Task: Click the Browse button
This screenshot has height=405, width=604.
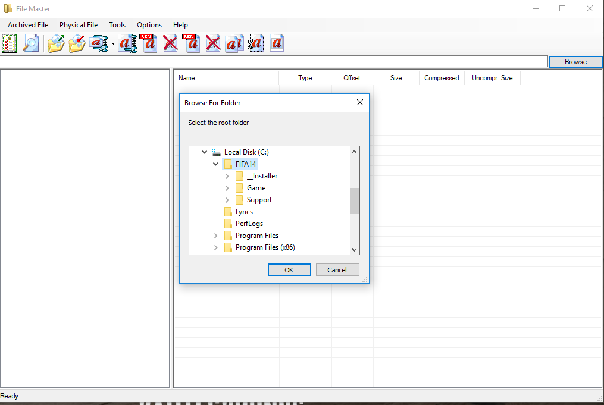Action: pyautogui.click(x=575, y=61)
